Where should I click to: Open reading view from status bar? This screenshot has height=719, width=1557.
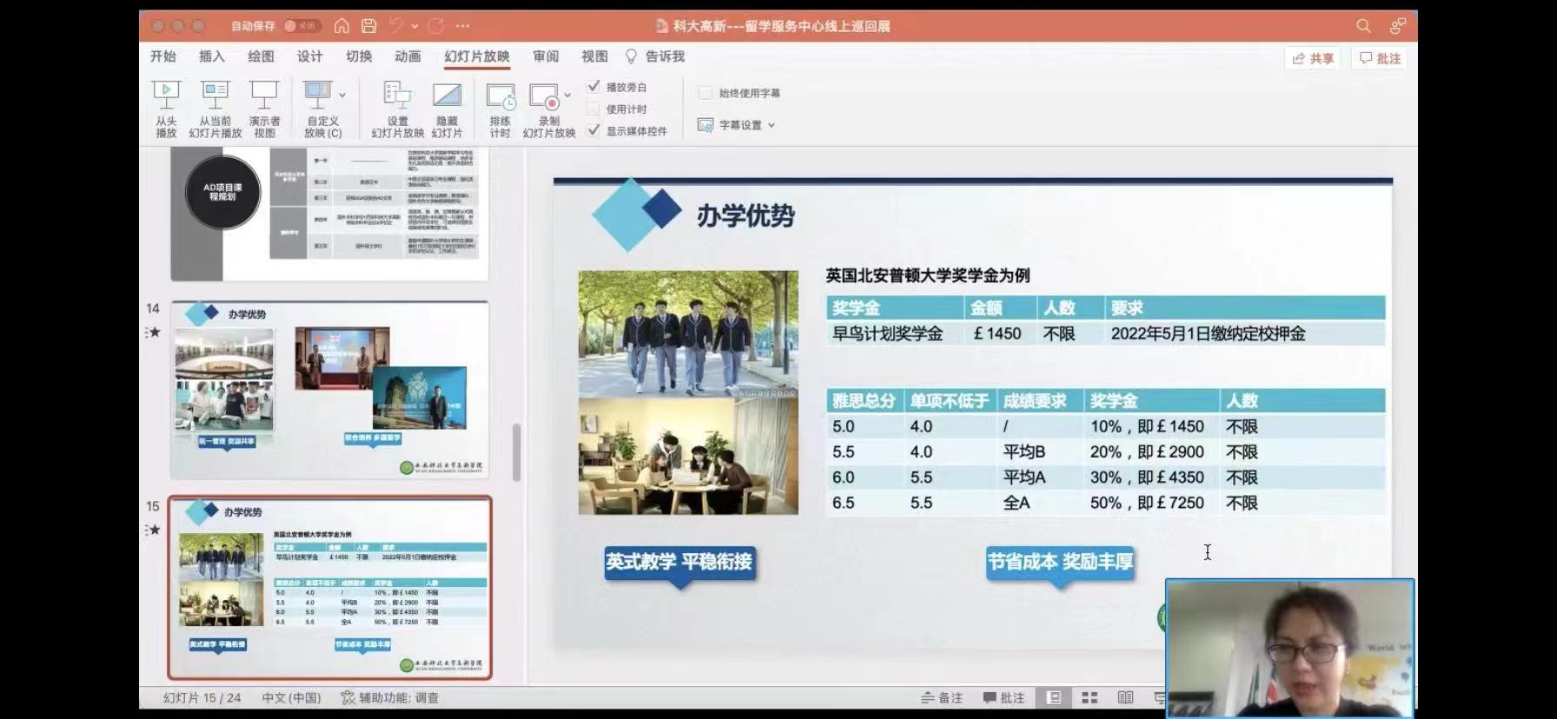tap(1125, 697)
